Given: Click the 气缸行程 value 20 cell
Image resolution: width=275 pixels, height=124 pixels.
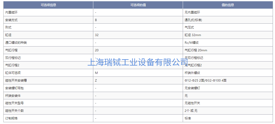Looking at the screenshot, I should [x=97, y=50].
